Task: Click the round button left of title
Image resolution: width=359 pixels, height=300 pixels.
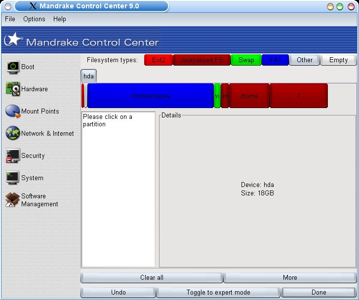Action: (8, 6)
